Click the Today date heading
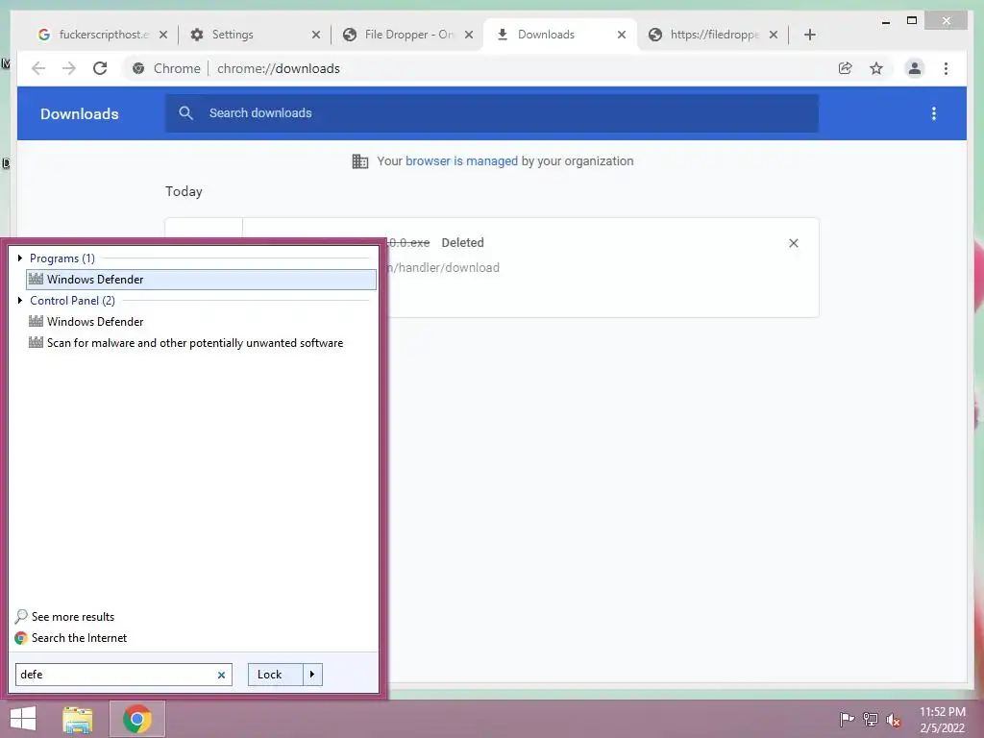984x738 pixels. (x=184, y=191)
